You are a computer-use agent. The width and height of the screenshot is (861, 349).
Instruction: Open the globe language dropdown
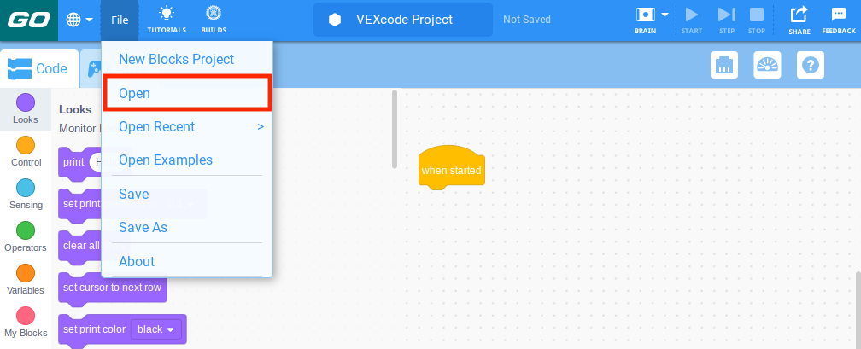(79, 19)
